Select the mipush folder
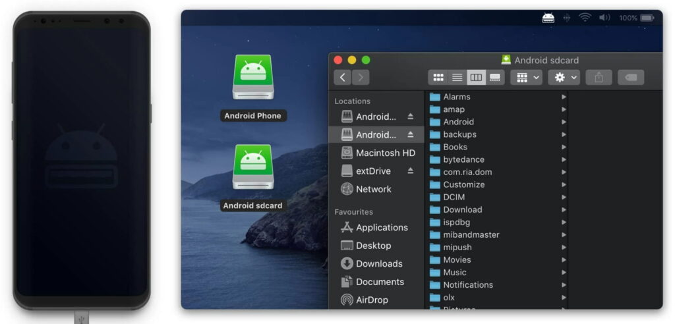This screenshot has width=675, height=324. point(497,248)
